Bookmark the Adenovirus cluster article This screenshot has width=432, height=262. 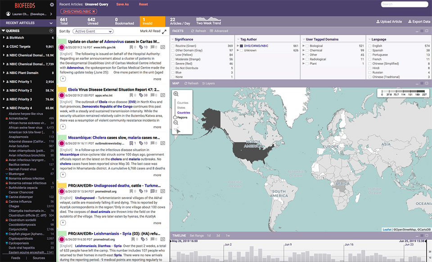[131, 47]
